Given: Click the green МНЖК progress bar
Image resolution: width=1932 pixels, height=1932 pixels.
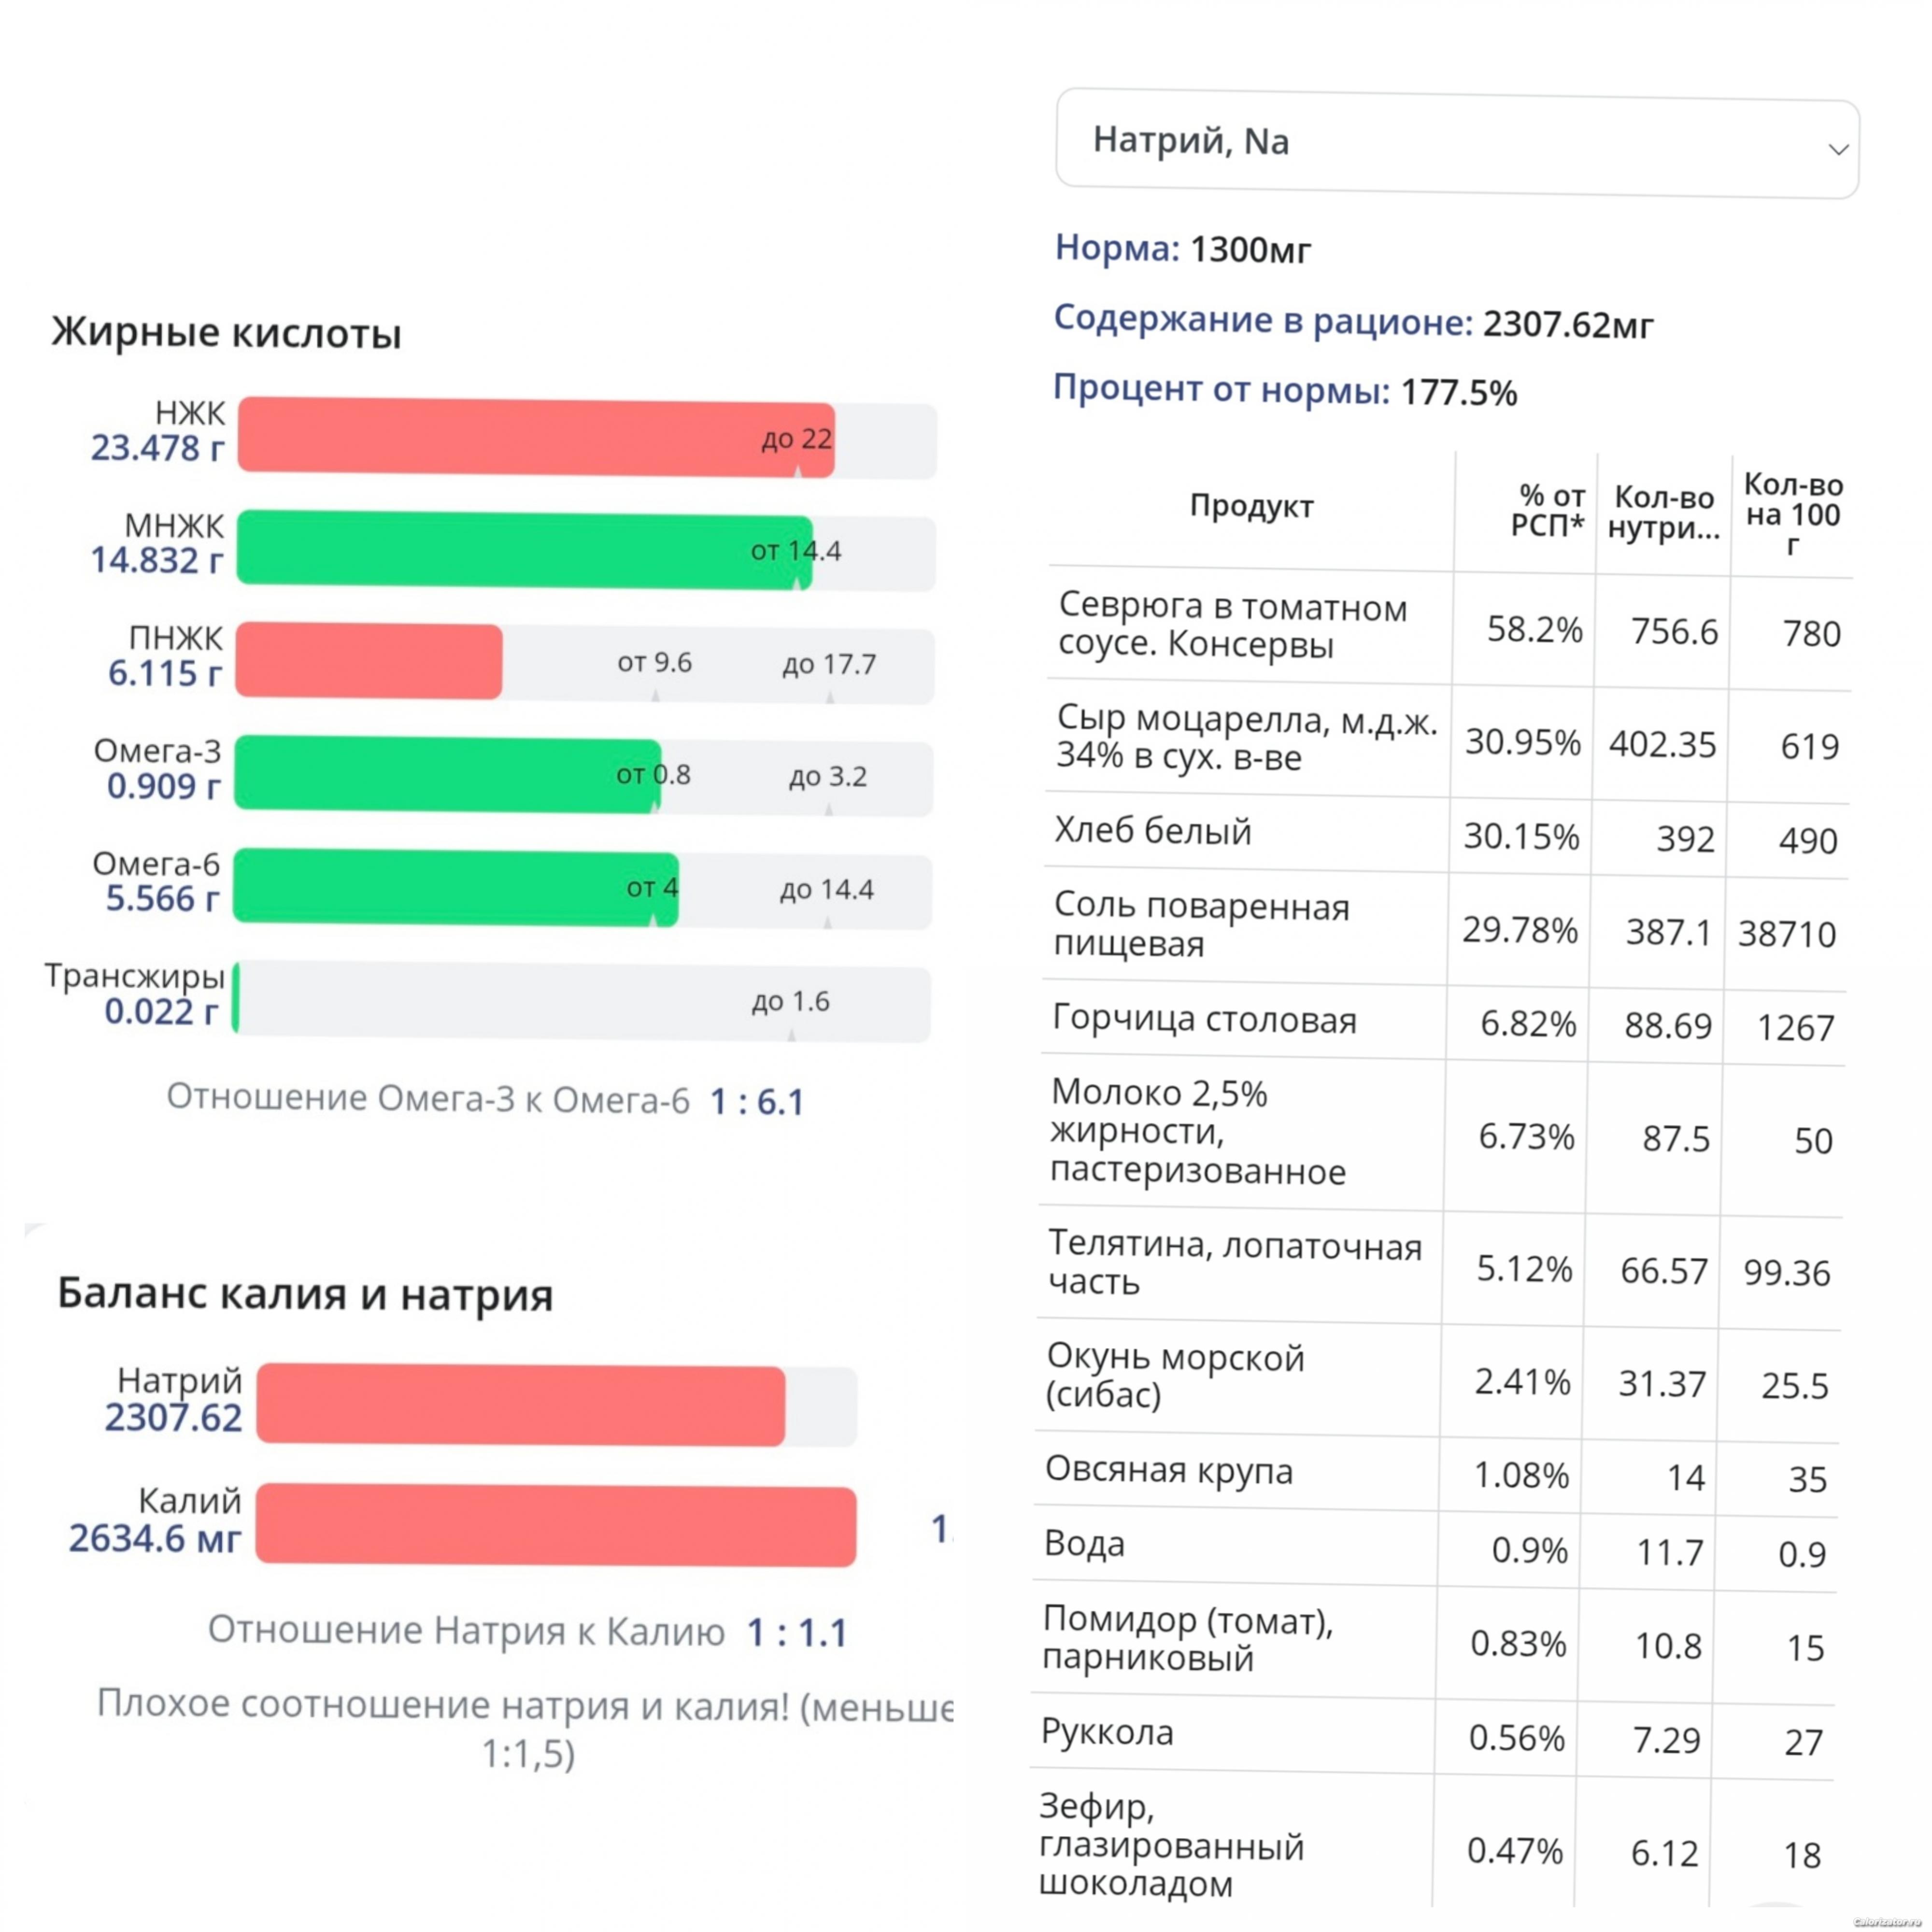Looking at the screenshot, I should click(x=524, y=550).
